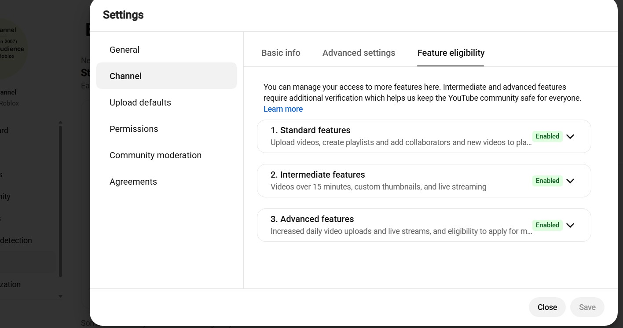This screenshot has height=328, width=623.
Task: Click the disabled Save button
Action: pos(587,307)
